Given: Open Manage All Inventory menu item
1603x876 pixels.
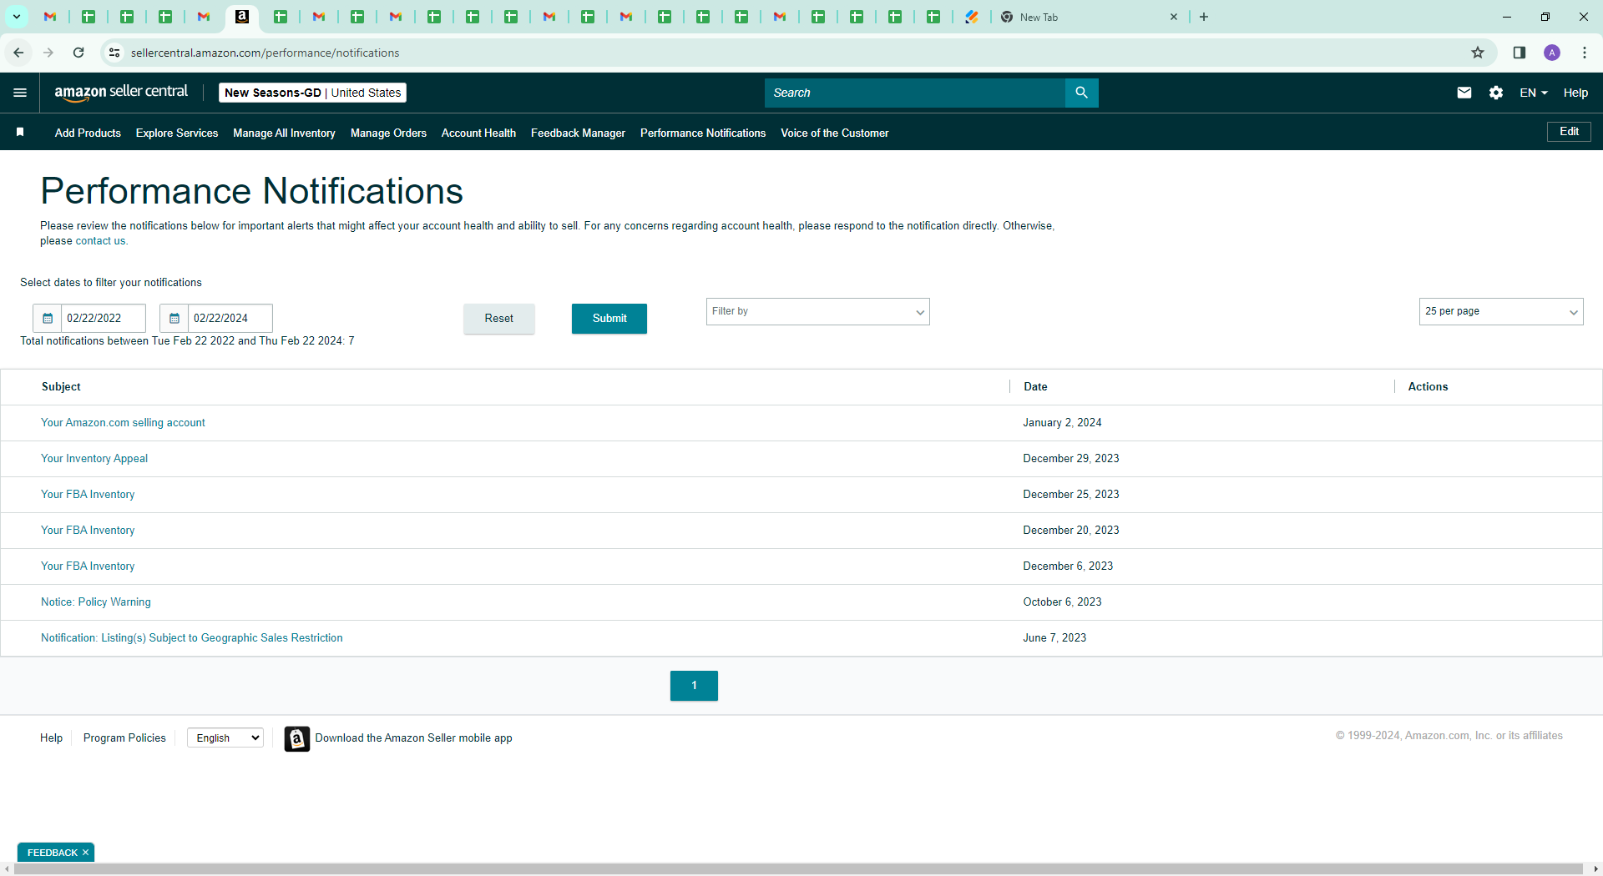Looking at the screenshot, I should point(284,133).
